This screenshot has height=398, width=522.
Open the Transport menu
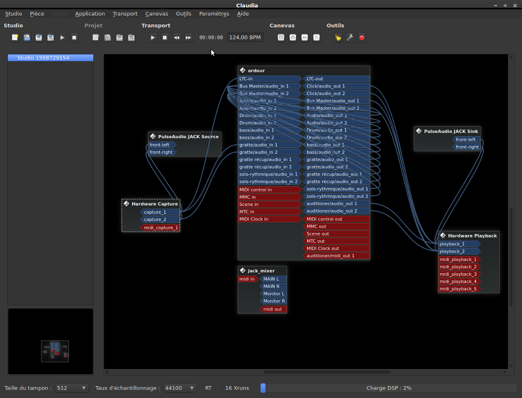click(x=125, y=14)
